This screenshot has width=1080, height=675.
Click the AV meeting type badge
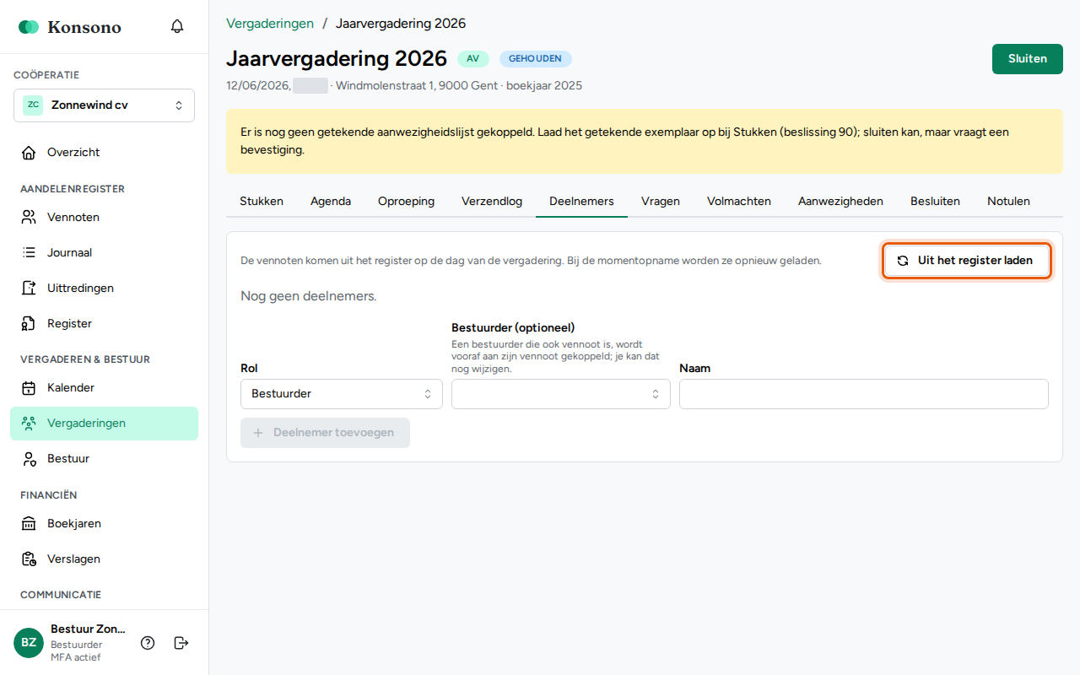pyautogui.click(x=472, y=59)
